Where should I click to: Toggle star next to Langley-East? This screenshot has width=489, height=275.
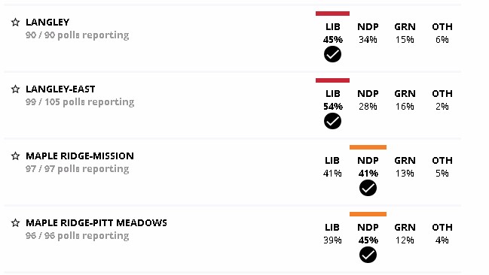(15, 89)
